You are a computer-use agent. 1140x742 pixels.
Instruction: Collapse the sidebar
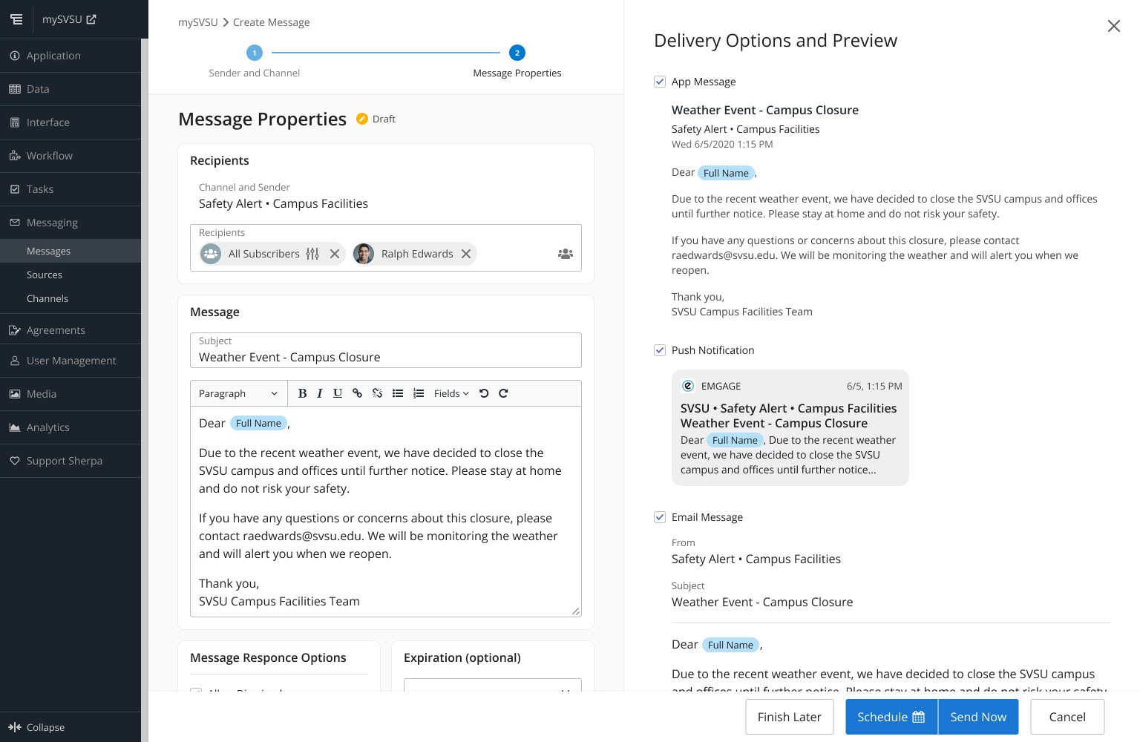tap(71, 727)
